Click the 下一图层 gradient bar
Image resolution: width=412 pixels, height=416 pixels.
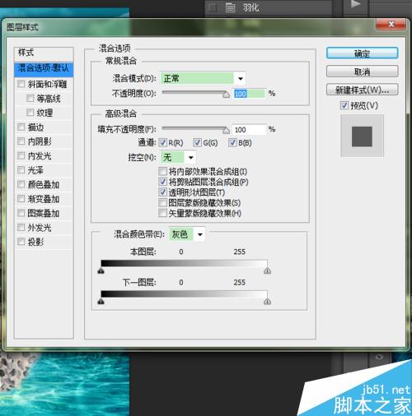pos(184,294)
